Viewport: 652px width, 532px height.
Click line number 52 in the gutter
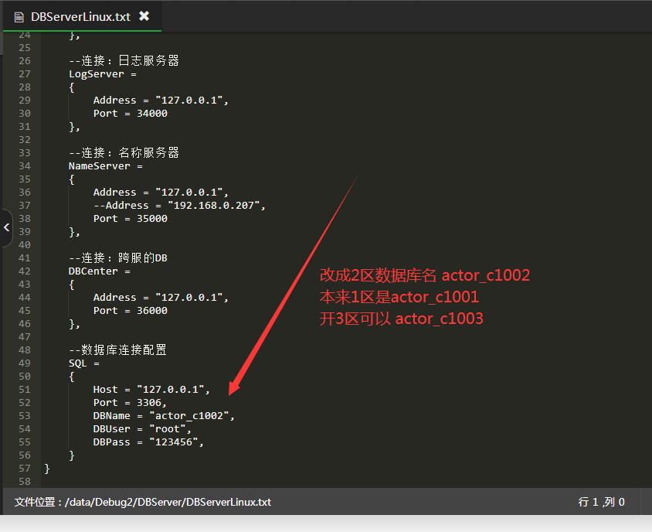(24, 402)
